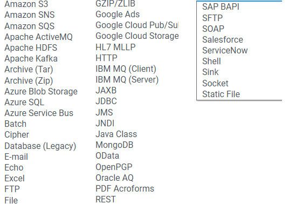The width and height of the screenshot is (289, 204).
Task: Select SAP BAPI in the dropdown list
Action: point(221,7)
